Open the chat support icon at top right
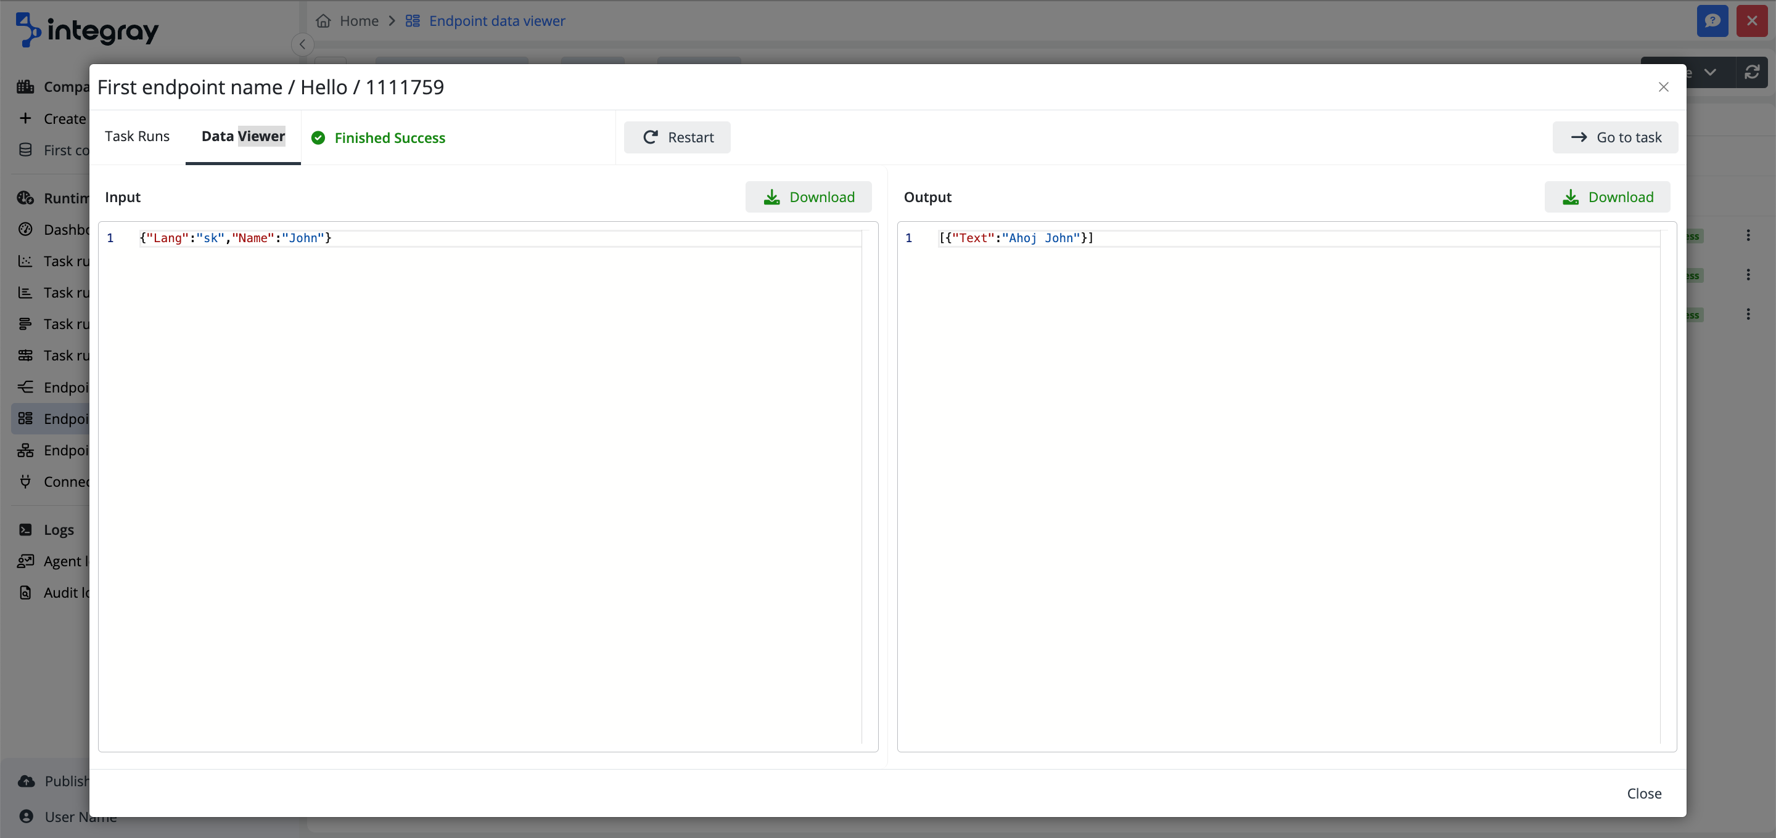This screenshot has width=1776, height=838. click(1712, 21)
